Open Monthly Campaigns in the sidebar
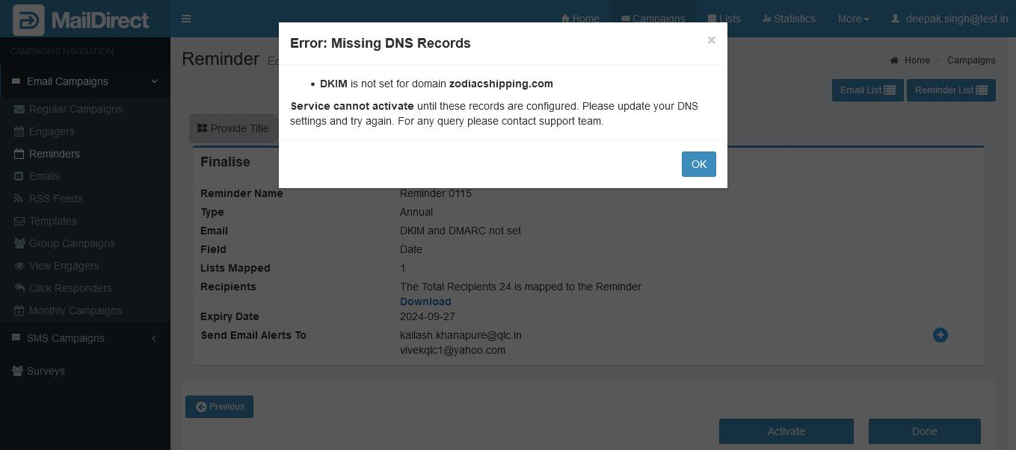The image size is (1016, 450). (75, 310)
